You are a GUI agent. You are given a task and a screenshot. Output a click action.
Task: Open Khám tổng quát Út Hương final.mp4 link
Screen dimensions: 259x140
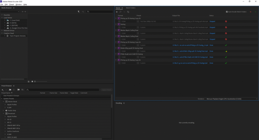(190, 51)
